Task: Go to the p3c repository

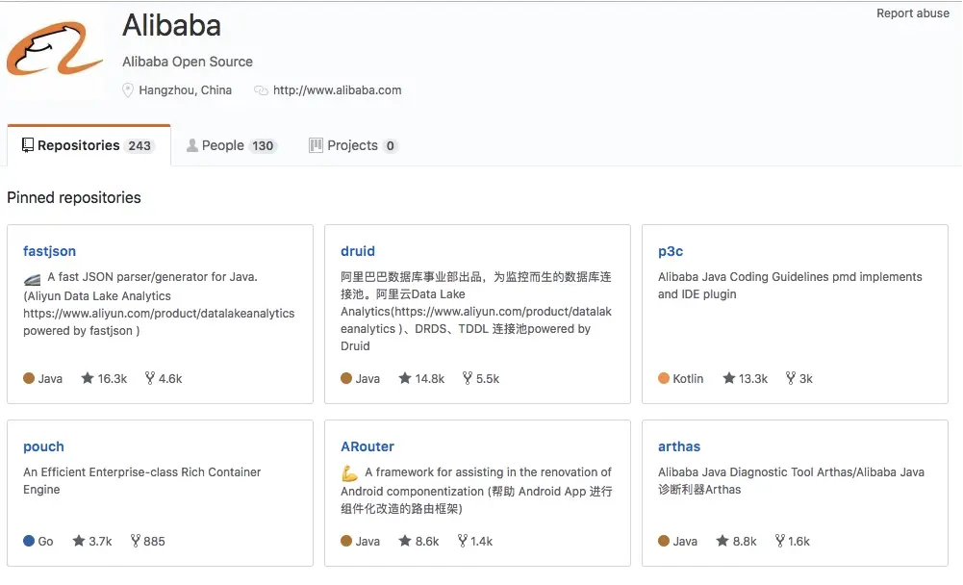Action: [x=671, y=251]
